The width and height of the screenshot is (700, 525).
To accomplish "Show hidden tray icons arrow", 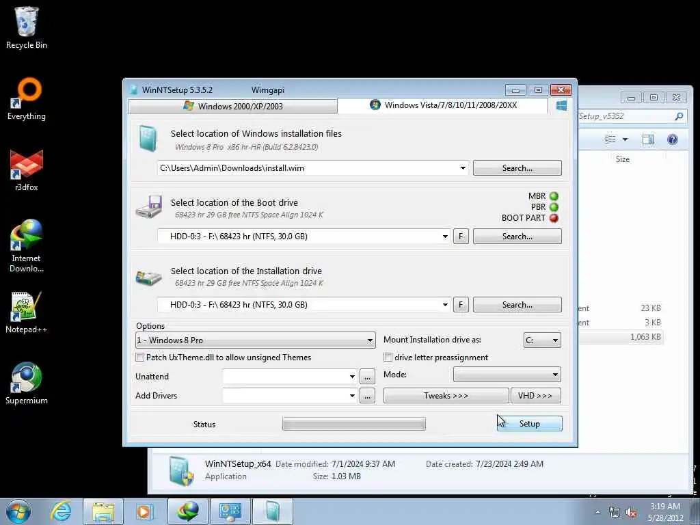I will click(597, 512).
